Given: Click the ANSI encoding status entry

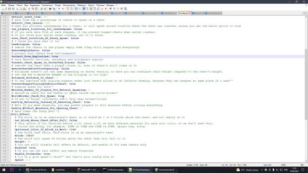Looking at the screenshot, I should pos(283,165).
